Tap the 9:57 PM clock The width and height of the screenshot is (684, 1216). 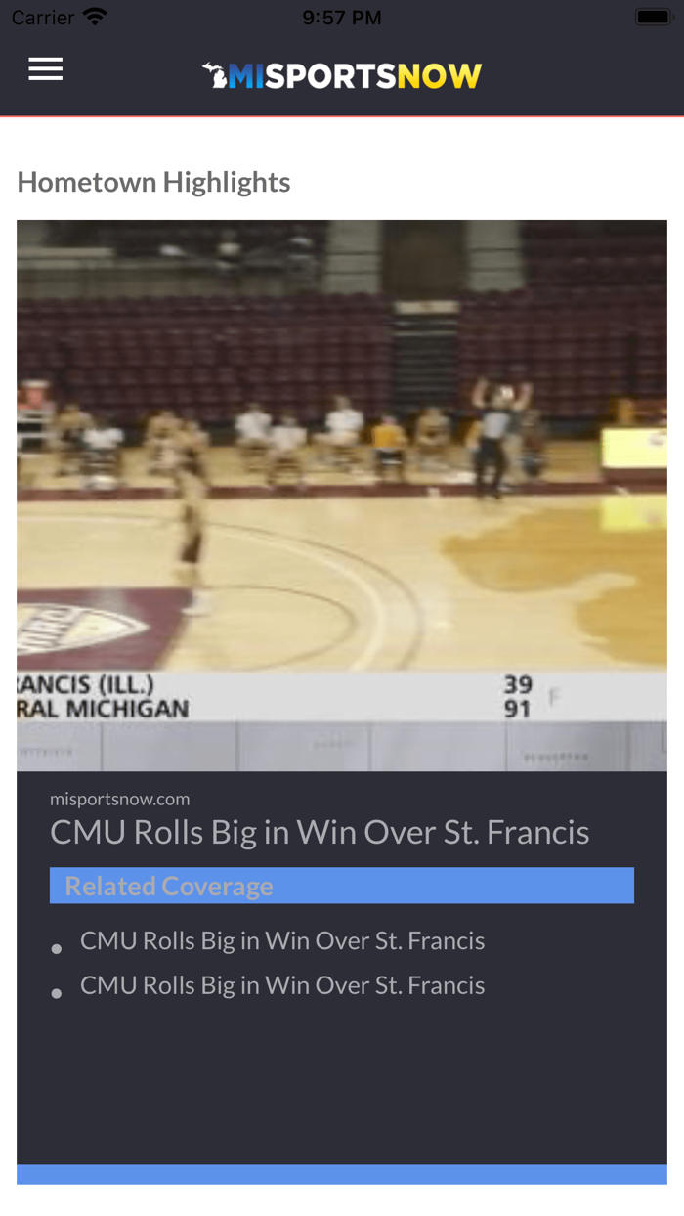[342, 18]
